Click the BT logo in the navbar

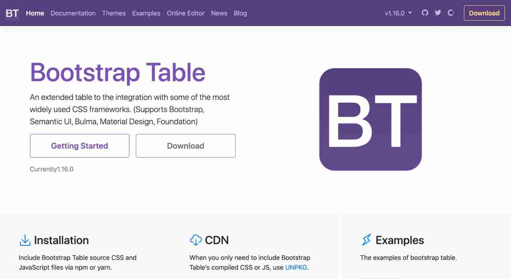point(12,13)
